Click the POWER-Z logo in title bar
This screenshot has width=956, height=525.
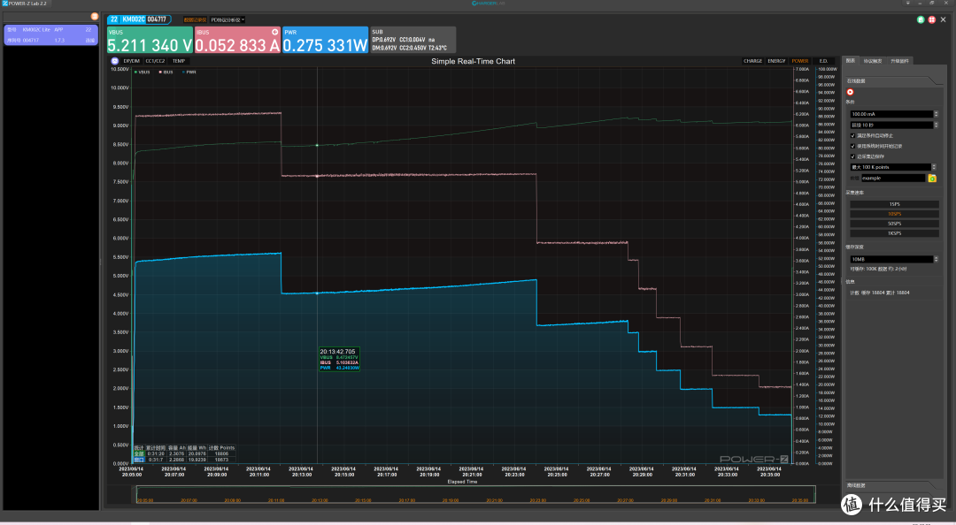point(5,3)
